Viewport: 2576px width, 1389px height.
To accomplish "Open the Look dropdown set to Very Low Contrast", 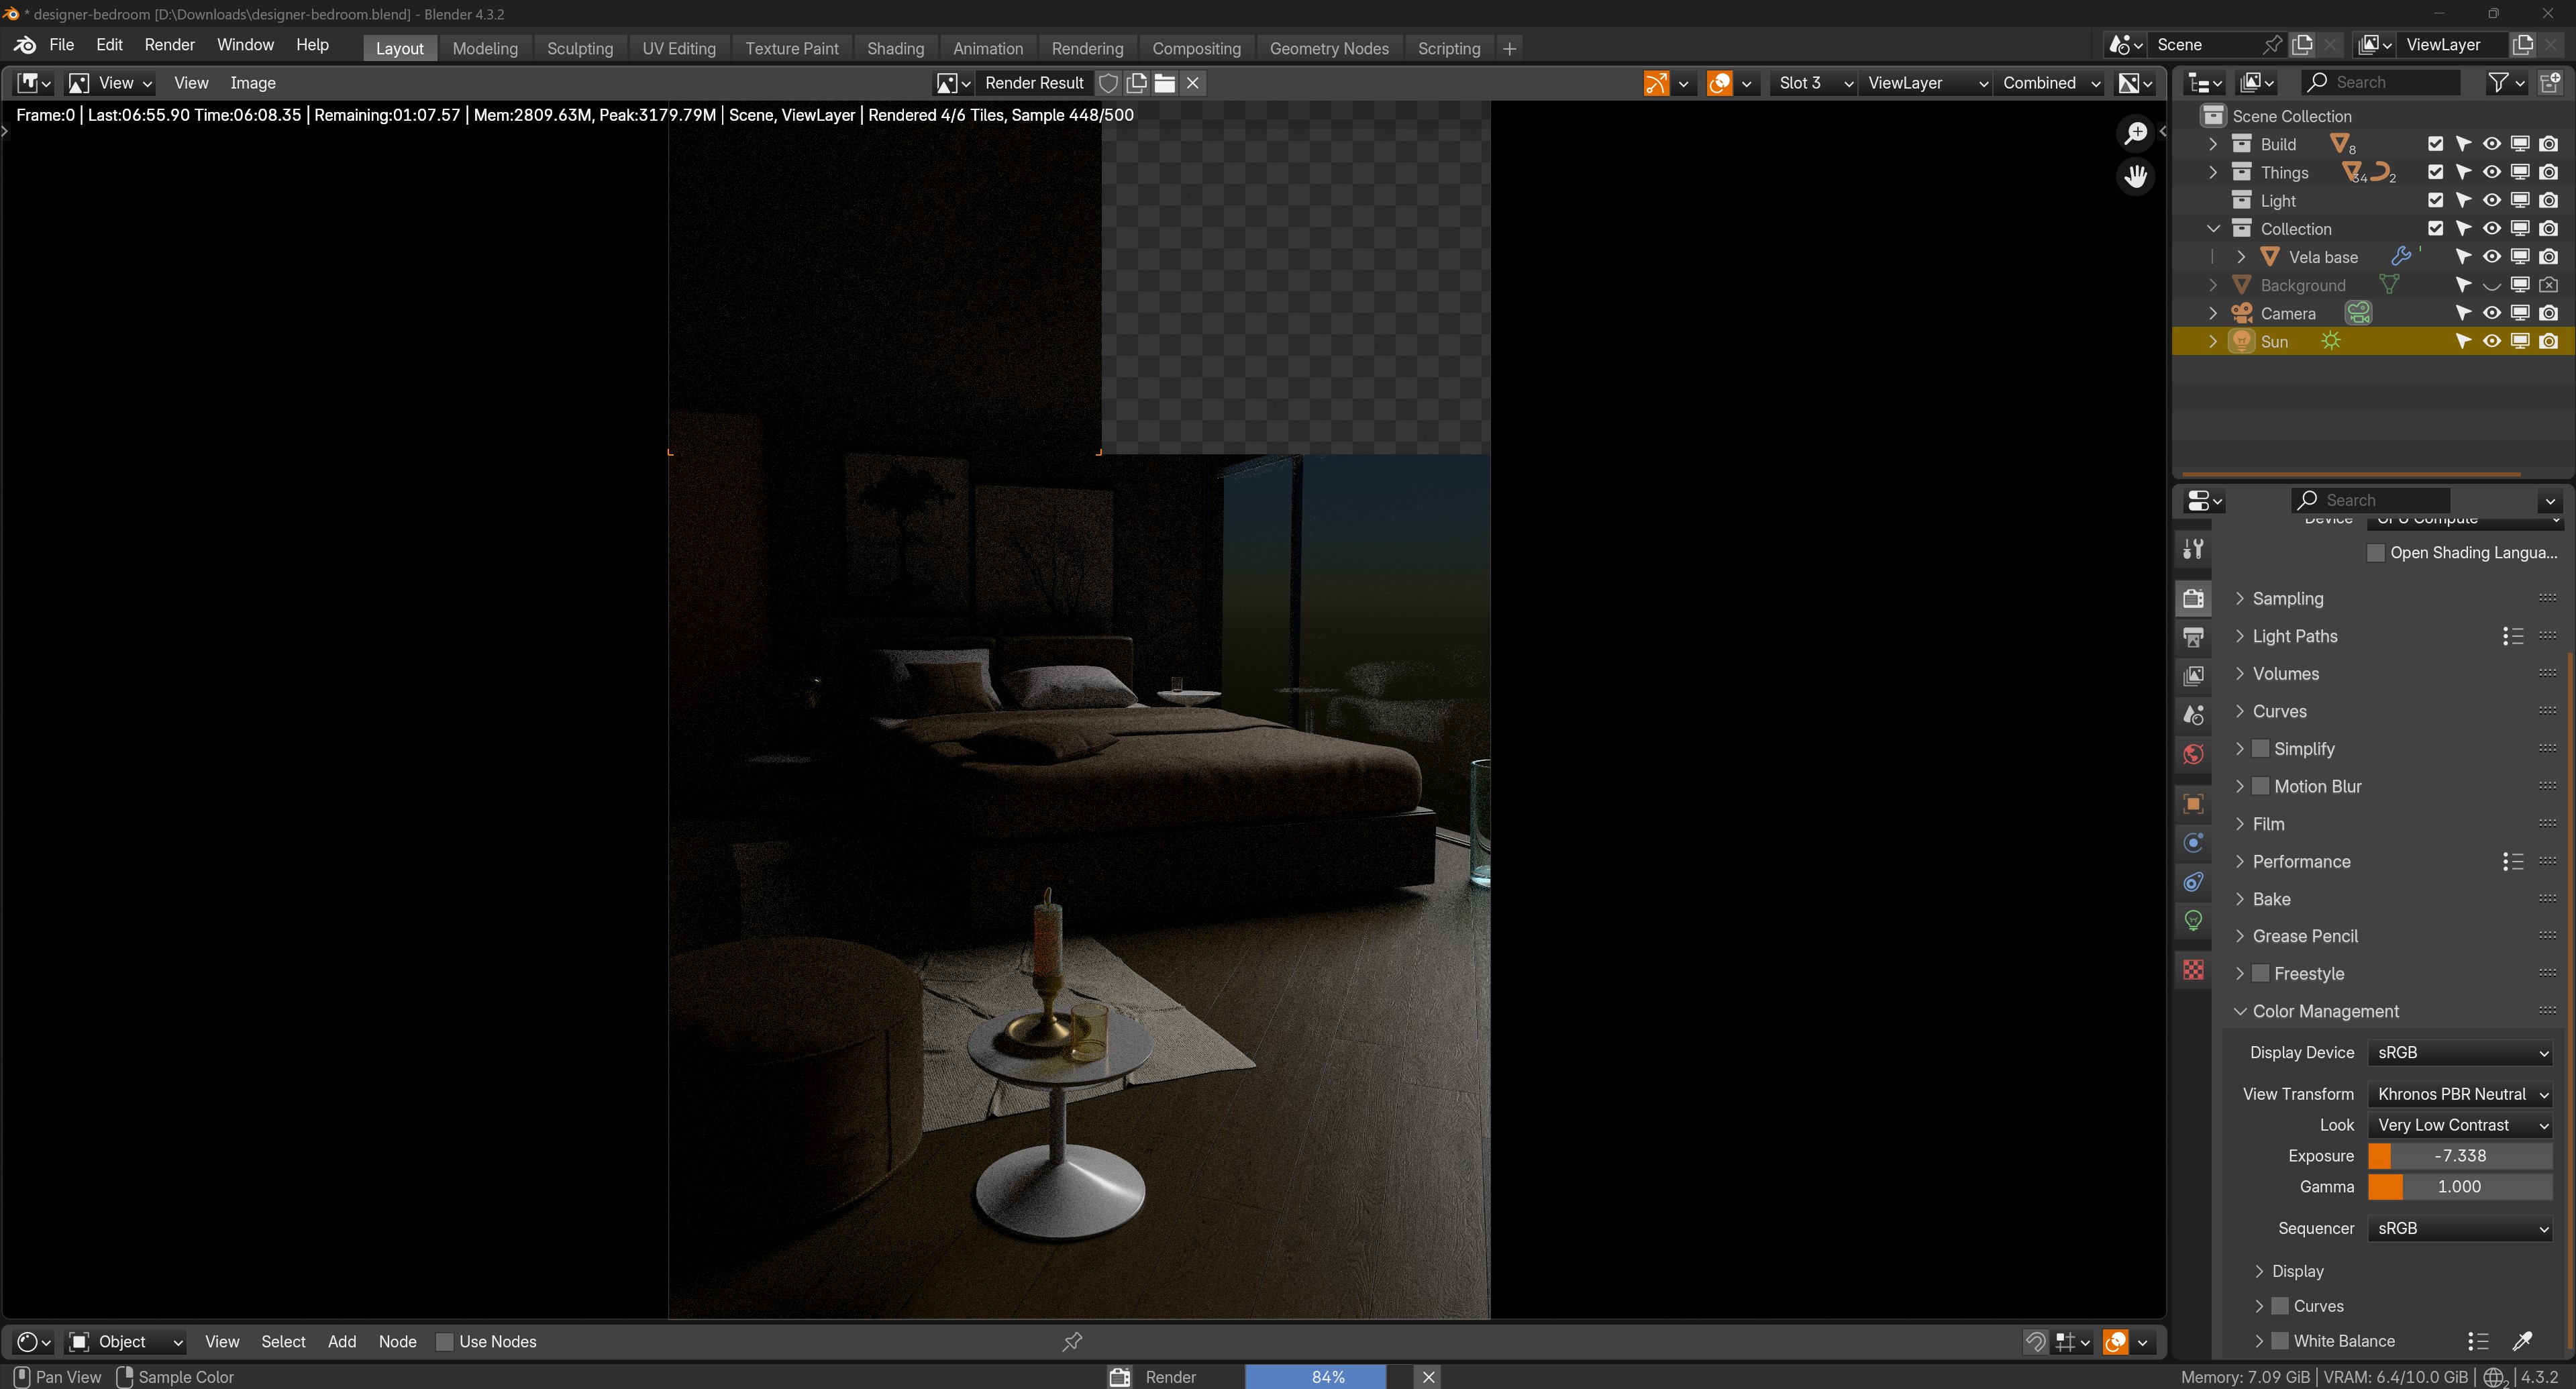I will (x=2460, y=1125).
